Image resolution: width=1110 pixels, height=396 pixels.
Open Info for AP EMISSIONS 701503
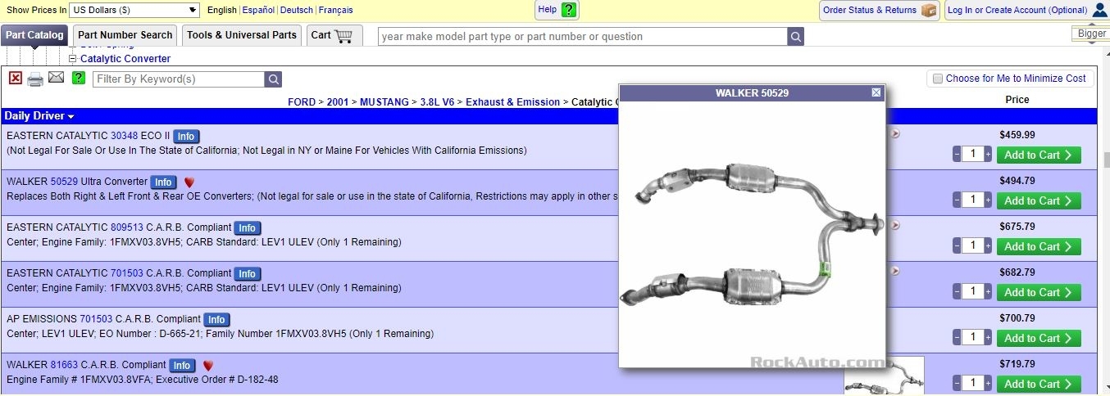coord(216,320)
